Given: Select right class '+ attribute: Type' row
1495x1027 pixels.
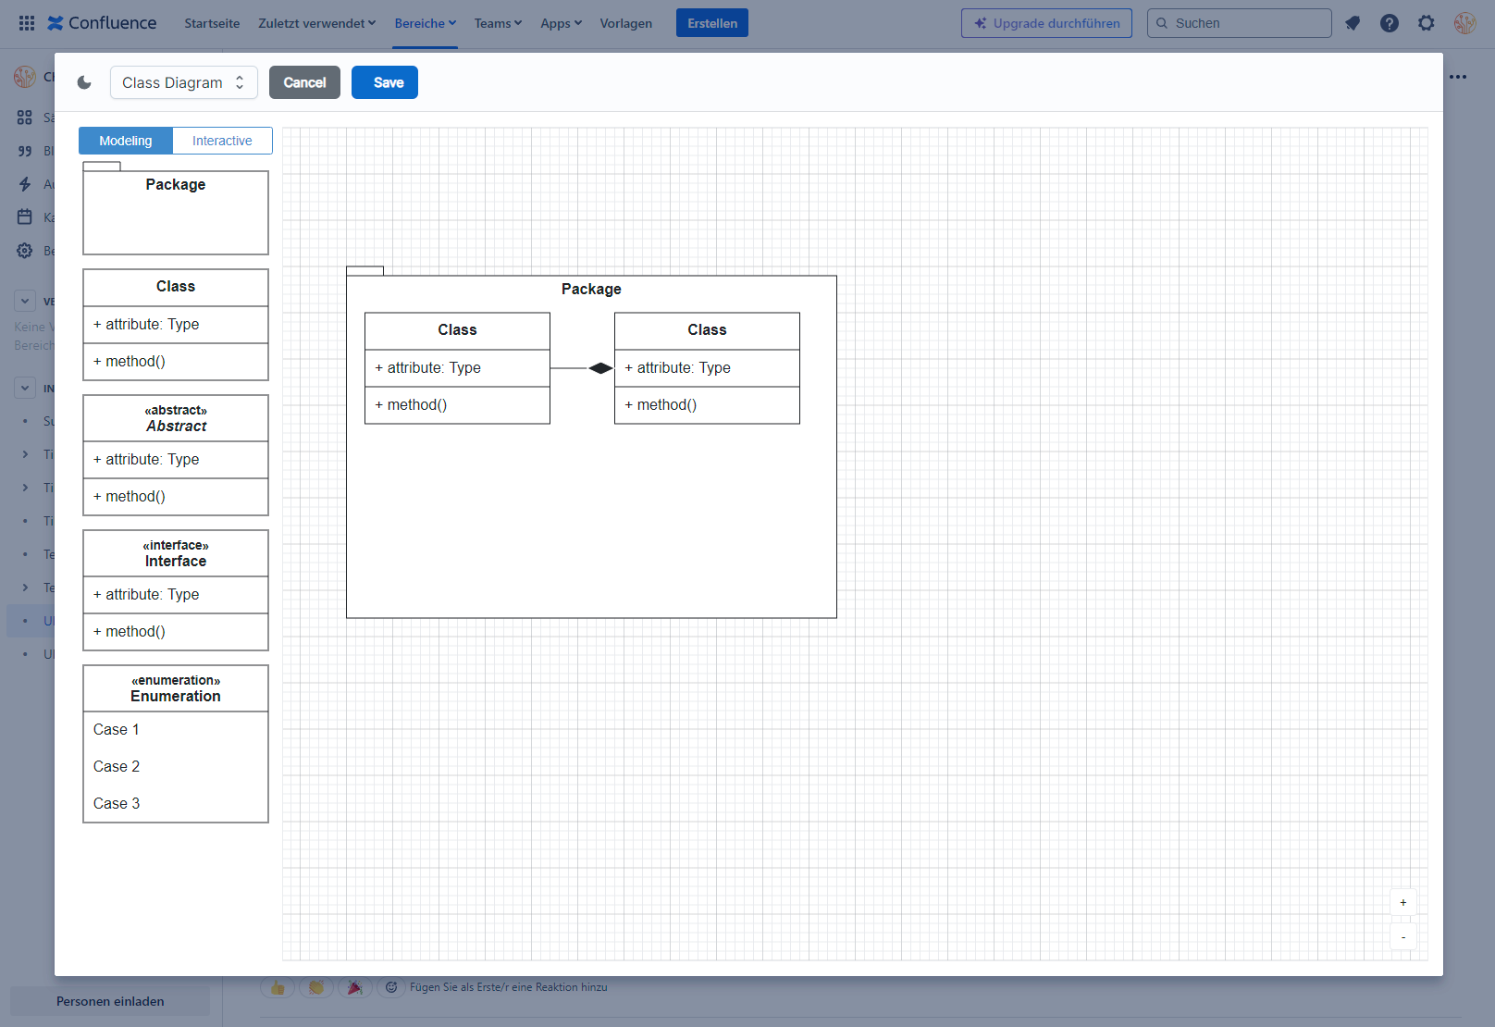Looking at the screenshot, I should [707, 368].
